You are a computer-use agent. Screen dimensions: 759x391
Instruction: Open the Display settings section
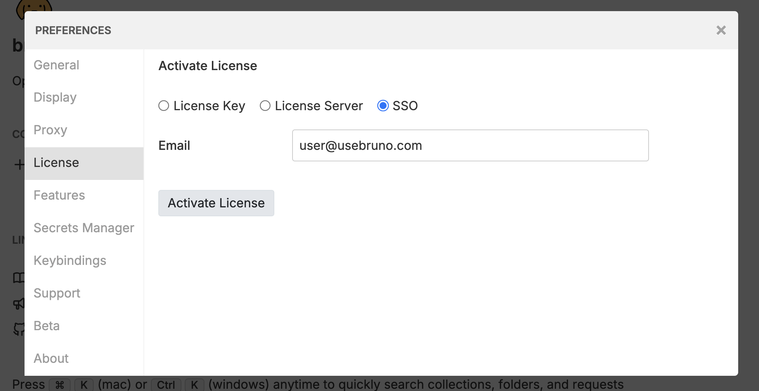coord(55,97)
